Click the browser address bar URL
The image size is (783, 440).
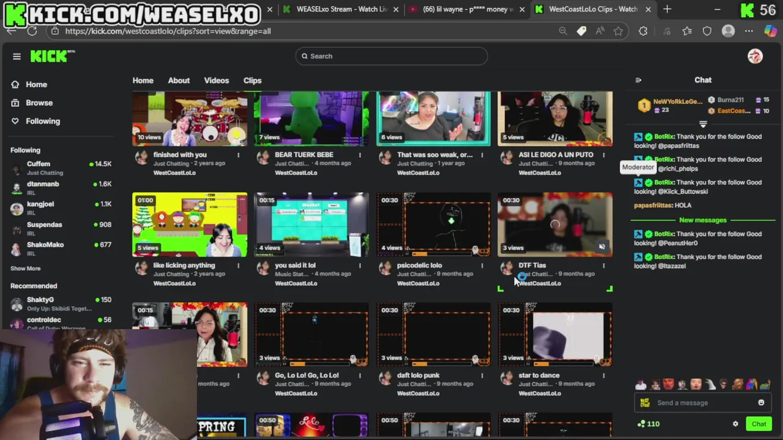(168, 31)
